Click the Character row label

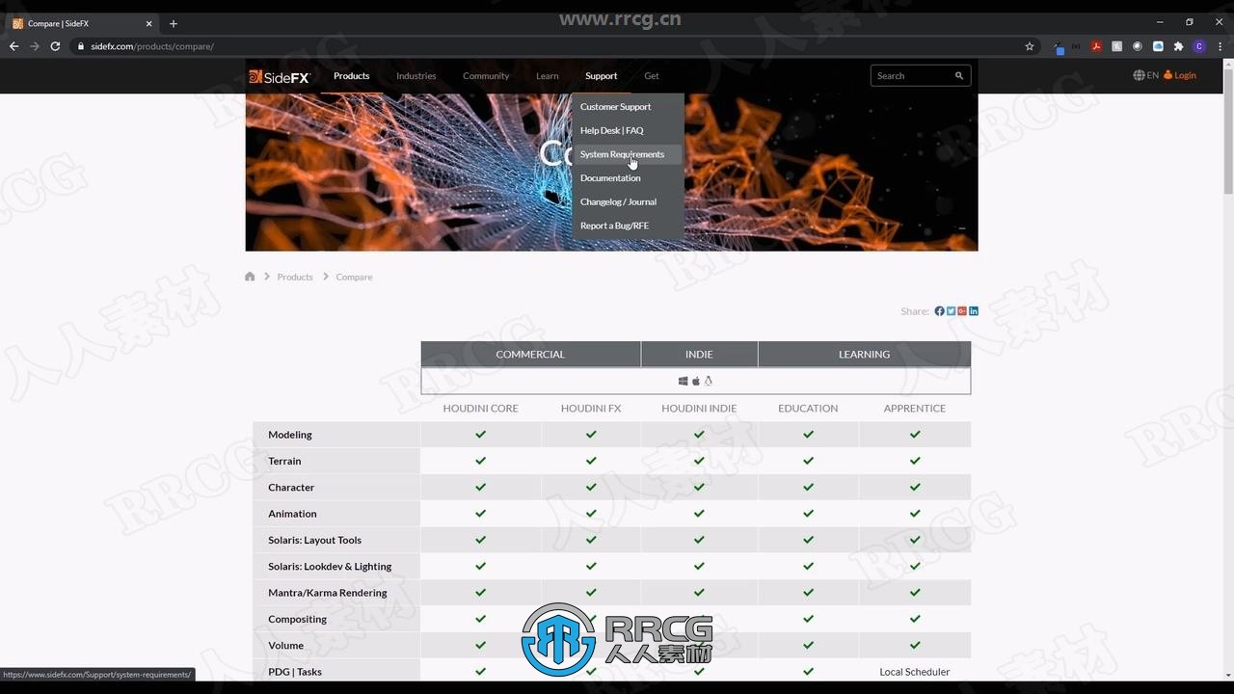pos(291,488)
